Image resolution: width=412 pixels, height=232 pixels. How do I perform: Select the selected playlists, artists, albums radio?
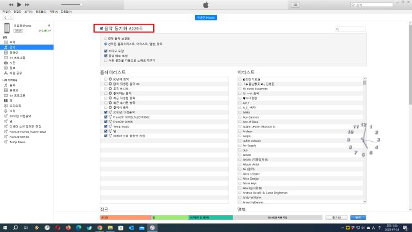[106, 44]
